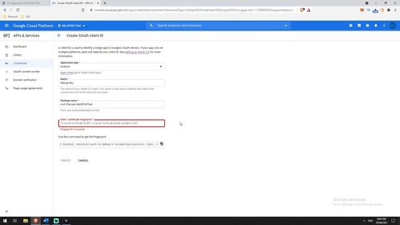This screenshot has width=400, height=225.
Task: Collapse the side navigation panel arrow
Action: click(6, 211)
